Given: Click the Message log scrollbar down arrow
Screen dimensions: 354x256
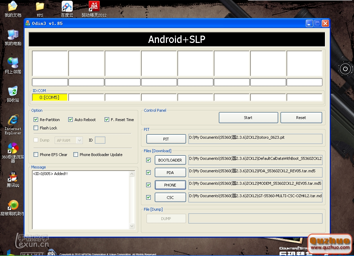Looking at the screenshot, I should click(x=132, y=226).
